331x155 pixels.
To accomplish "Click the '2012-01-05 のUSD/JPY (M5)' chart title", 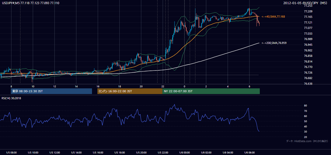I will click(305, 3).
